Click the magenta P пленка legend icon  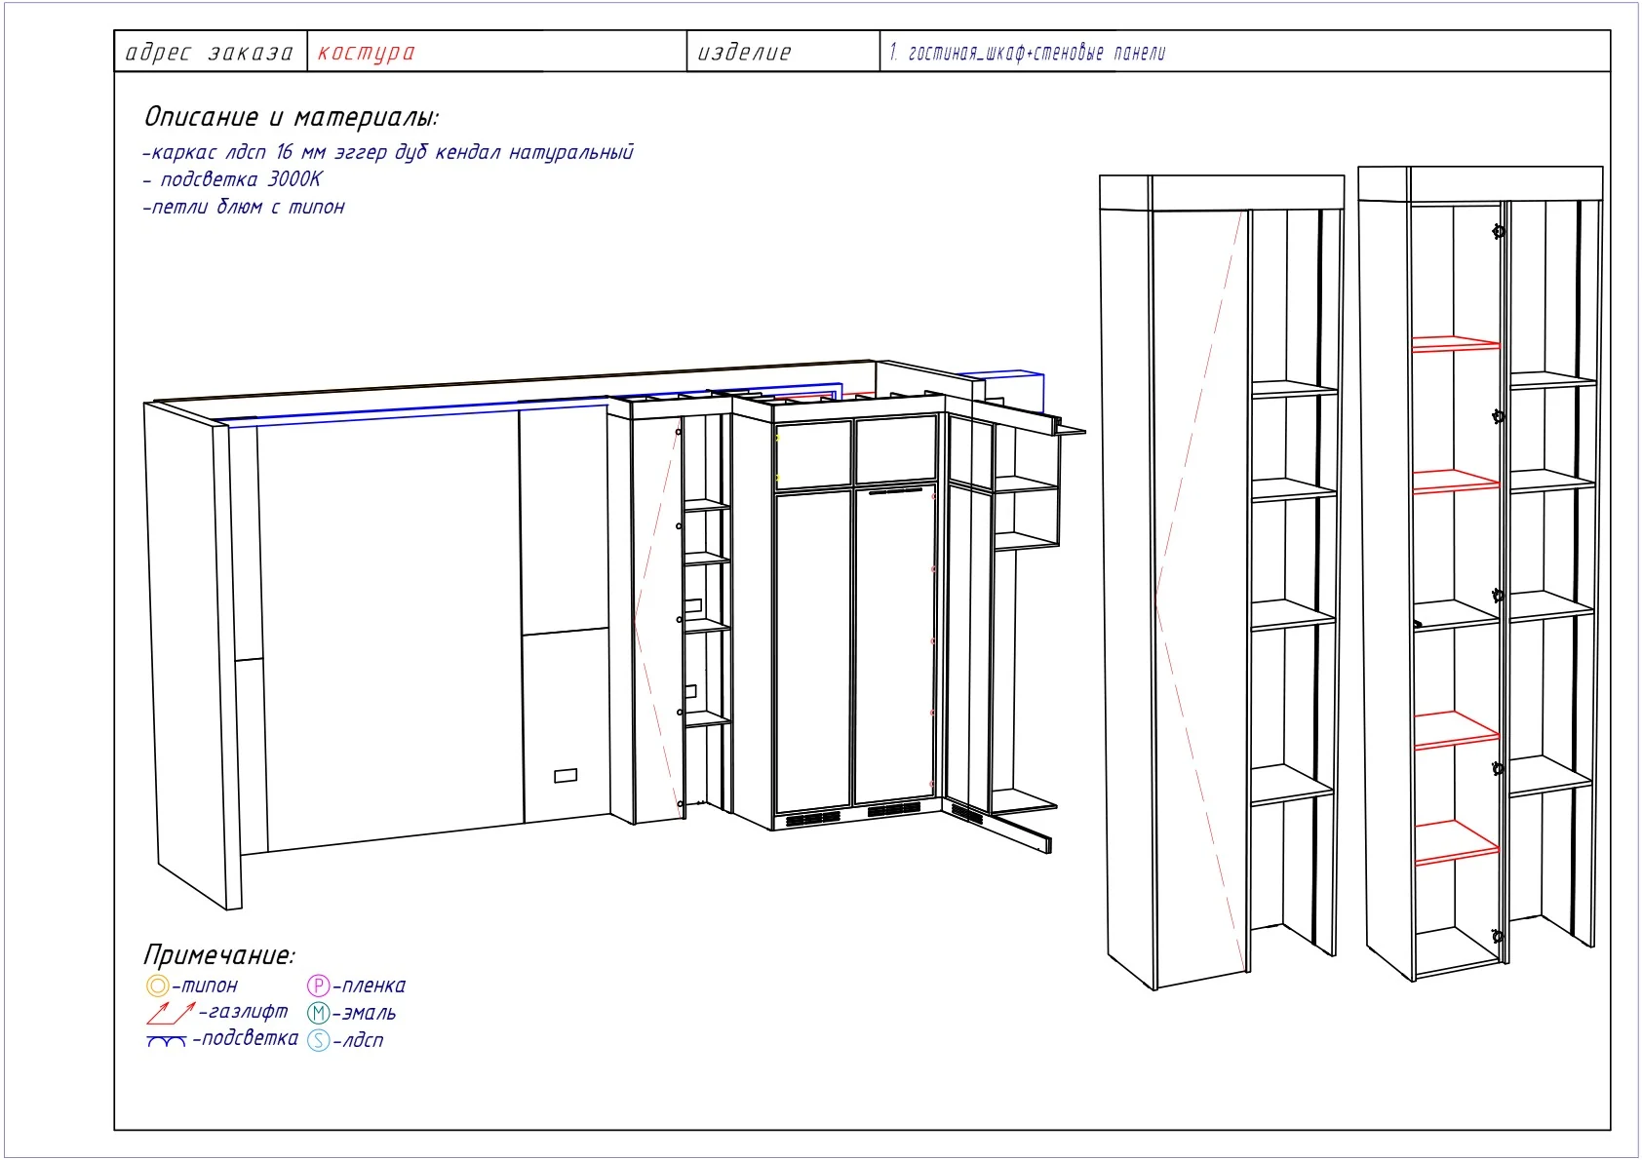click(x=319, y=986)
